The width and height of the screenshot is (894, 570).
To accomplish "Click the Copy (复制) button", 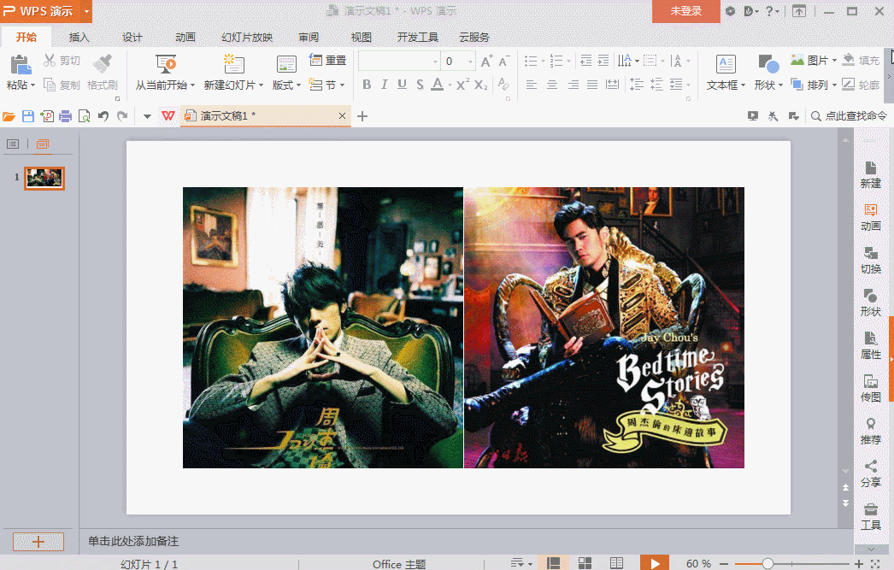I will tap(62, 85).
